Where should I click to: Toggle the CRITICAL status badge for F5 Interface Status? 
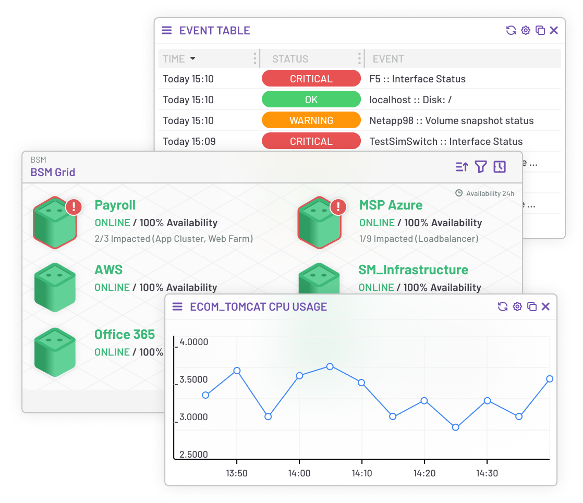pos(311,78)
